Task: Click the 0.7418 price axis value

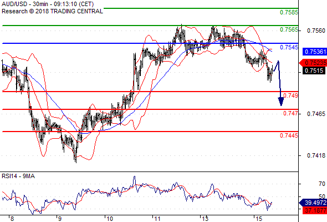Action: click(316, 155)
